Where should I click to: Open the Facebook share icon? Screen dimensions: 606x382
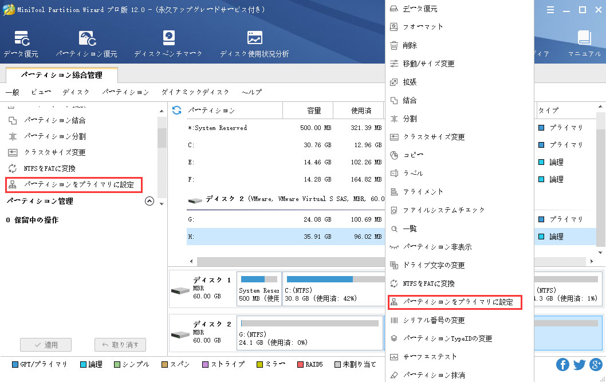(x=562, y=364)
